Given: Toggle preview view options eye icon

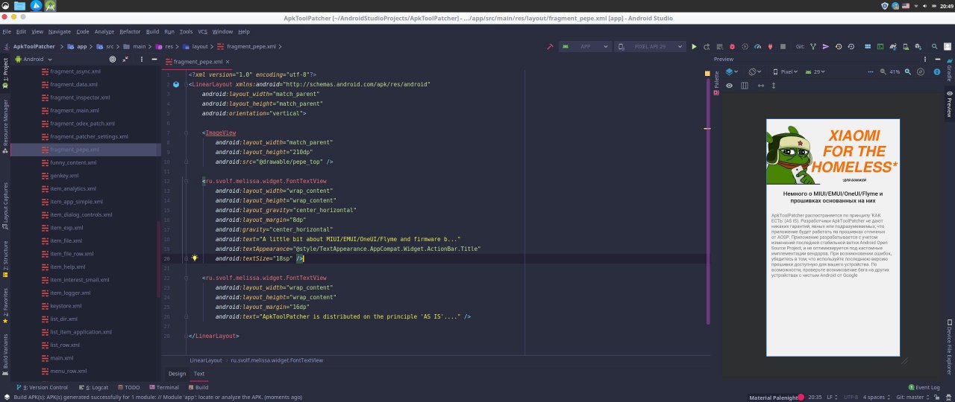Looking at the screenshot, I should point(729,86).
